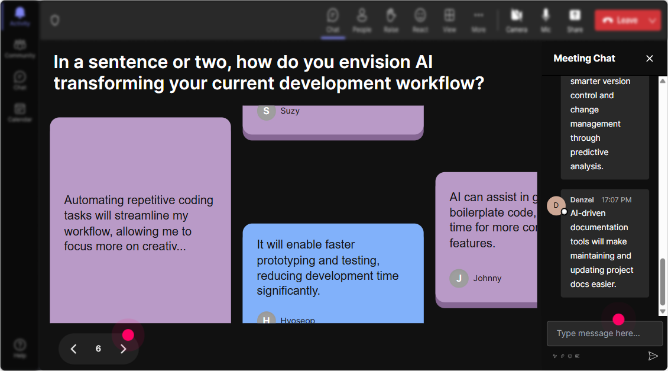Click the '17:07 PM' message timestamp
This screenshot has height=371, width=668.
coord(617,200)
